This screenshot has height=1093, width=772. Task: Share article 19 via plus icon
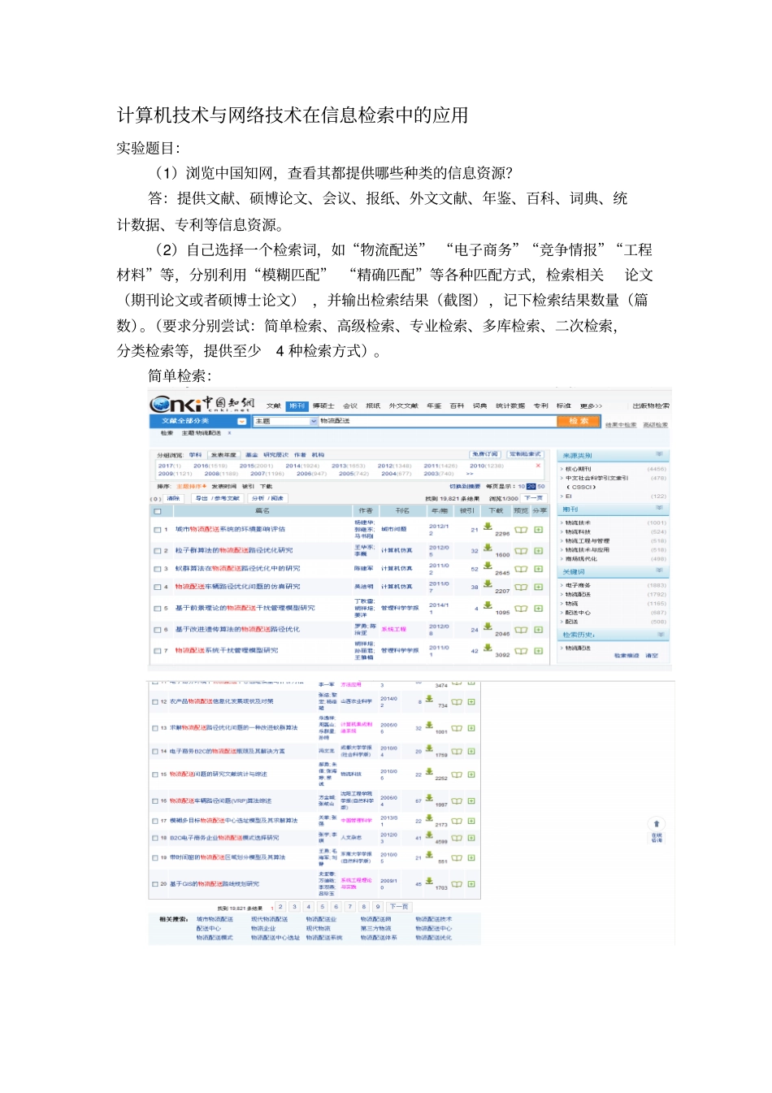471,857
